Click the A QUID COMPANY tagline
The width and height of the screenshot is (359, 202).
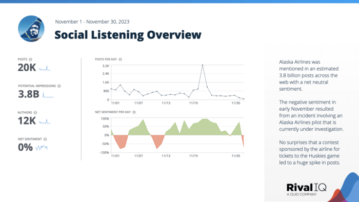coord(302,194)
